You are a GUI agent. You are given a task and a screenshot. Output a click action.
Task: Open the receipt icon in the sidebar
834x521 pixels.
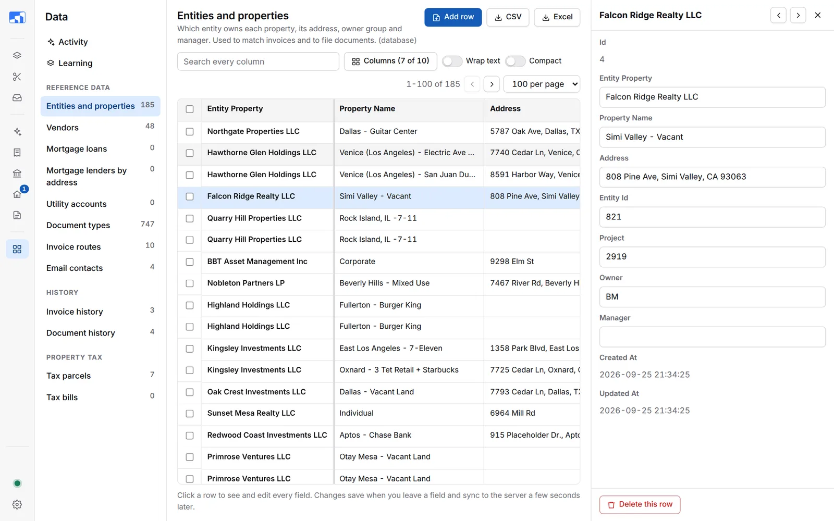tap(17, 153)
